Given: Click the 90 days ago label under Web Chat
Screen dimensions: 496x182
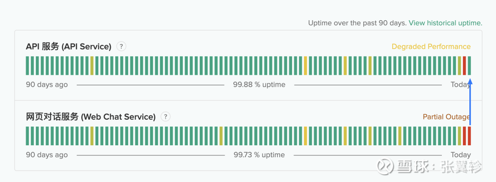Looking at the screenshot, I should [47, 155].
